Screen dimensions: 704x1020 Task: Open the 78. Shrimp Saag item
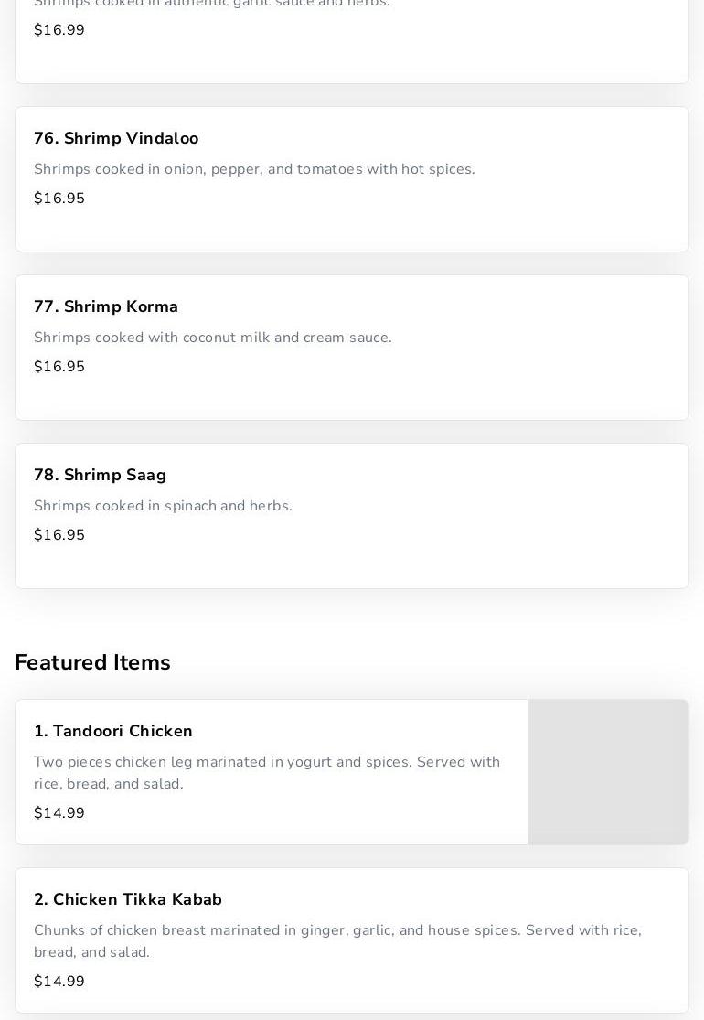pyautogui.click(x=101, y=475)
